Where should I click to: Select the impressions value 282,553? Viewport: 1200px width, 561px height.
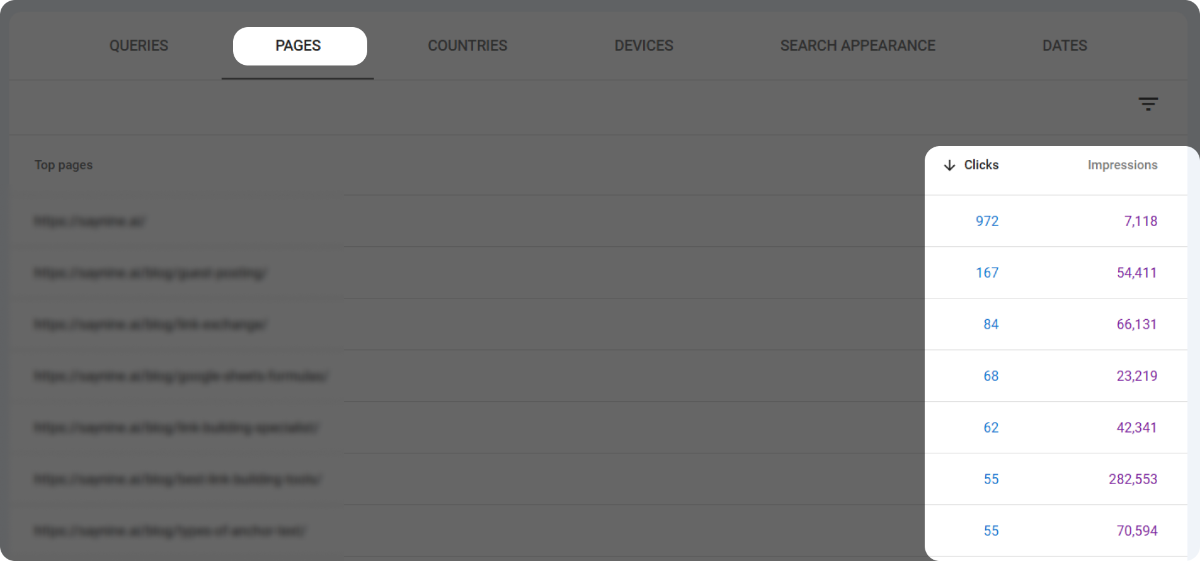pos(1133,479)
